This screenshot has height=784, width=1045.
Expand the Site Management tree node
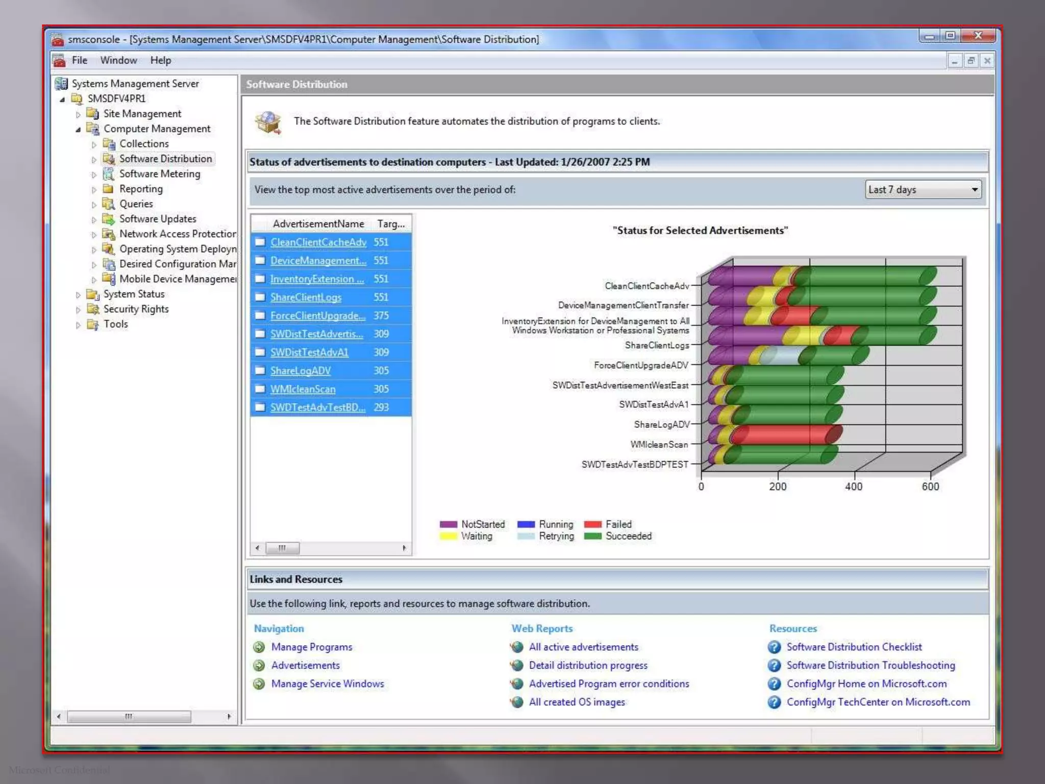78,114
